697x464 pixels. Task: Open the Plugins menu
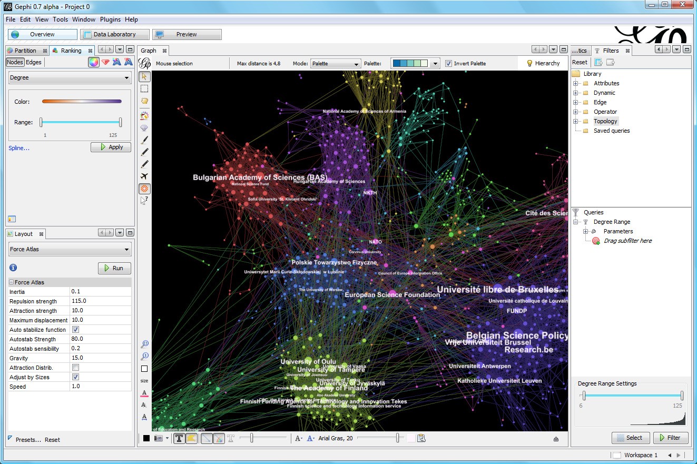coord(110,19)
